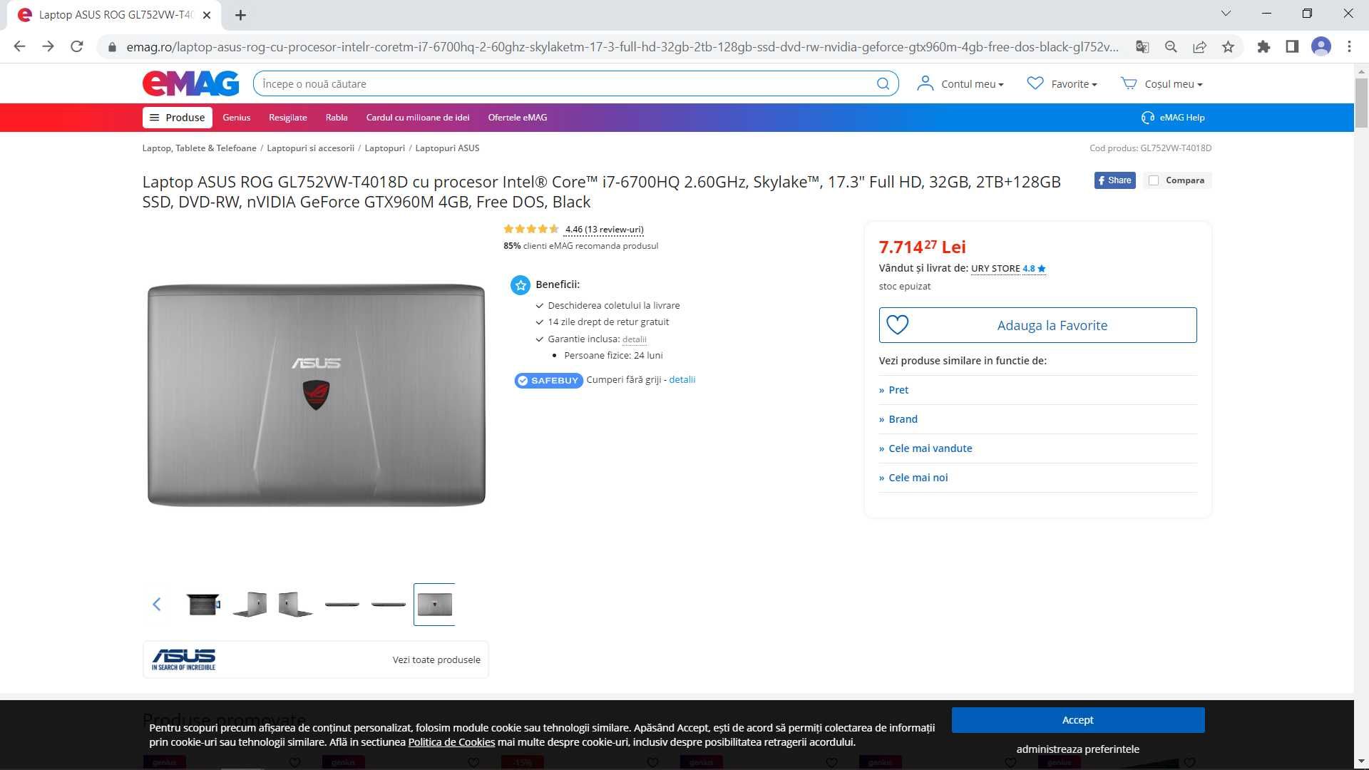Select Genius menu item
The width and height of the screenshot is (1369, 770).
(x=236, y=117)
